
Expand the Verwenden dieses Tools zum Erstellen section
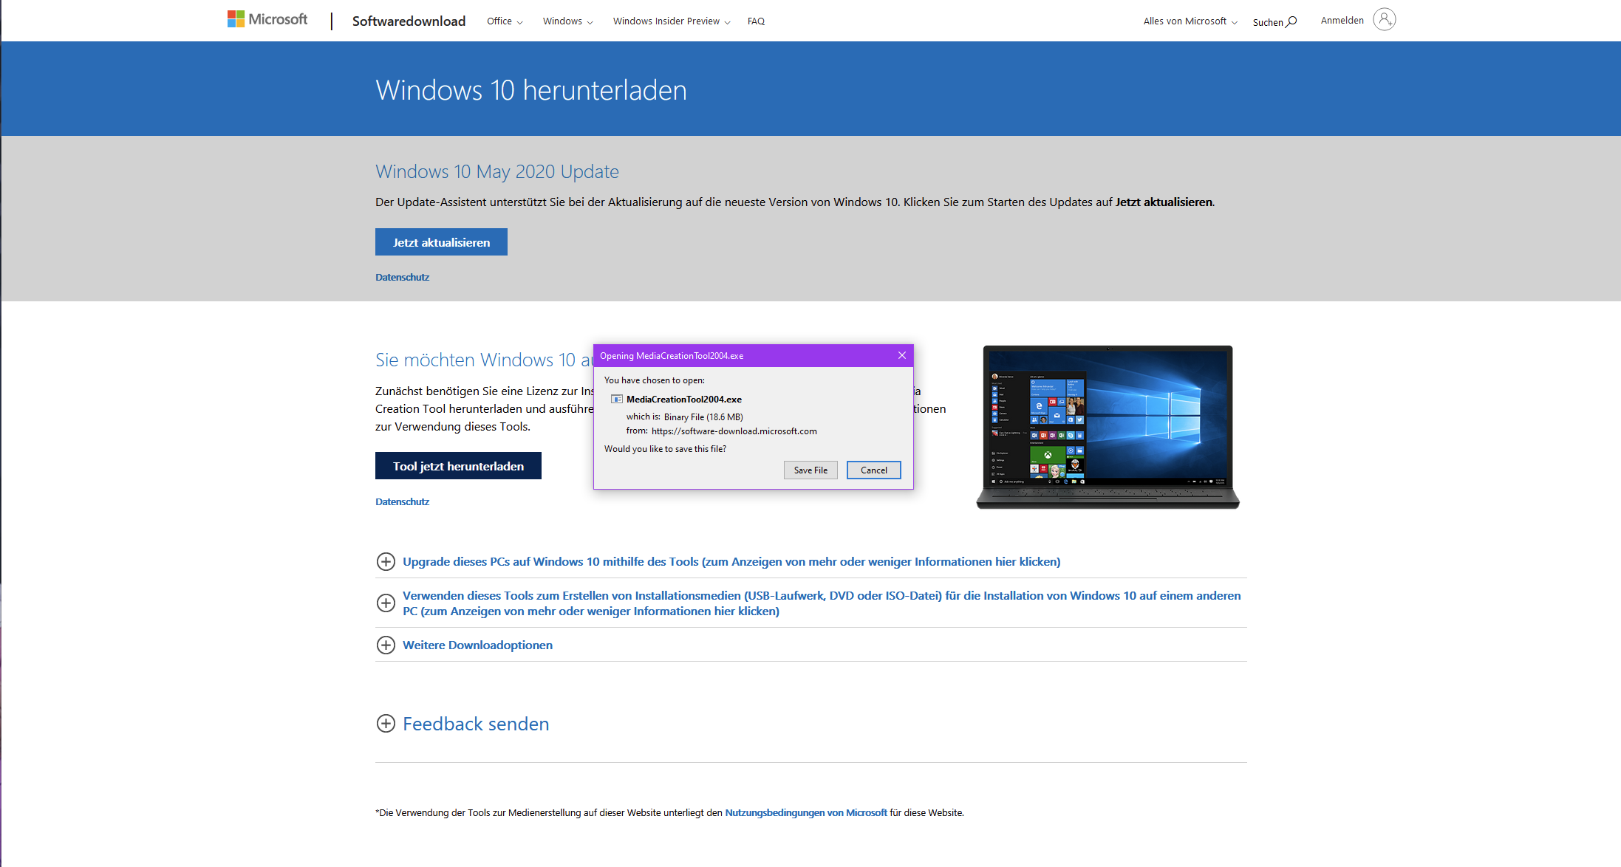[822, 603]
